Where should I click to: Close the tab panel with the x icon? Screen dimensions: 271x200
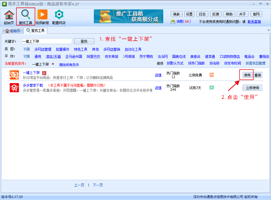coord(269,30)
